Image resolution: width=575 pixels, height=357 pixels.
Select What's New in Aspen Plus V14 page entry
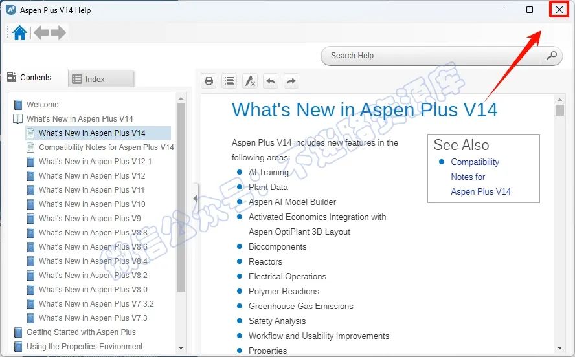92,133
